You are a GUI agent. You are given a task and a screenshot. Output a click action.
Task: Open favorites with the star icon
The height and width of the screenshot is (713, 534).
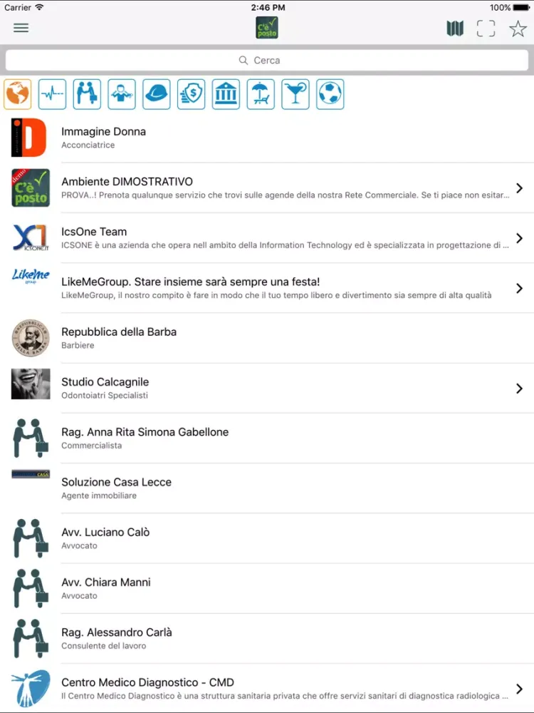coord(518,29)
